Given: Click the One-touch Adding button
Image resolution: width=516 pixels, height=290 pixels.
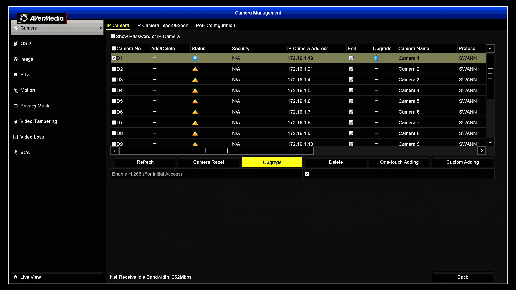Looking at the screenshot, I should [399, 162].
